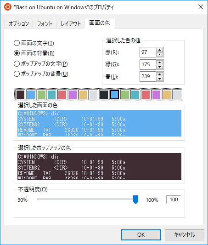Choose the second green swatch in the palette
Viewport: 208px width, 245px height.
(x=125, y=95)
